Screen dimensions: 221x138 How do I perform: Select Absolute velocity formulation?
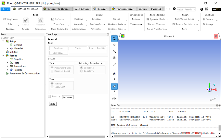coord(82,68)
